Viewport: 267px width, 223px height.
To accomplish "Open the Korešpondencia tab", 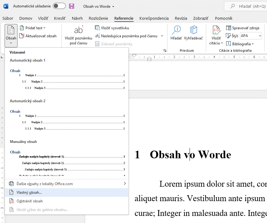I will pos(154,18).
